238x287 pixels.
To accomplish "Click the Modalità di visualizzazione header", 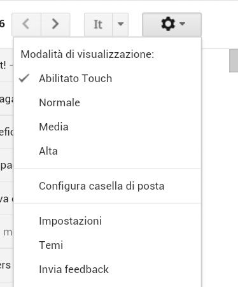I will coord(87,55).
